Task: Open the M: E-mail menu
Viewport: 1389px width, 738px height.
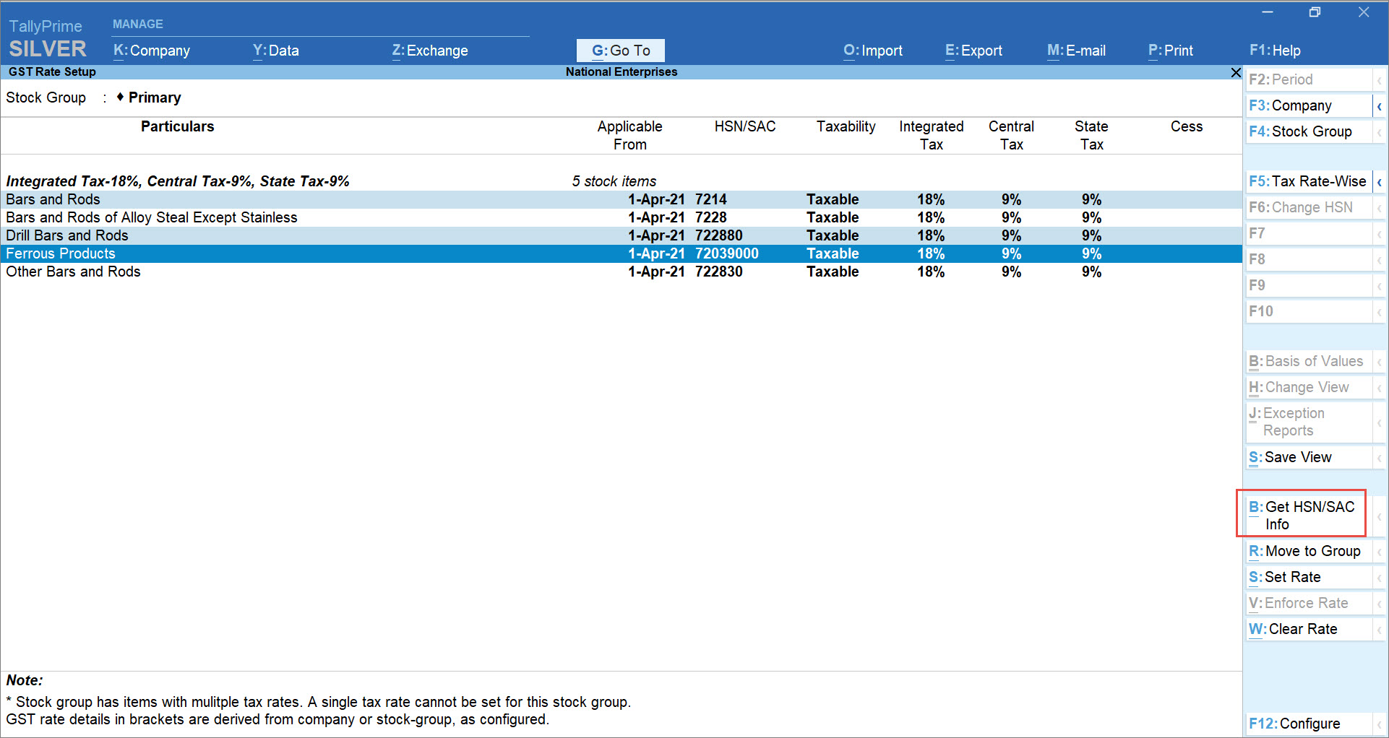Action: point(1076,51)
